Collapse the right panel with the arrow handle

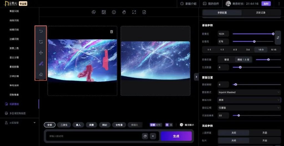[196, 77]
